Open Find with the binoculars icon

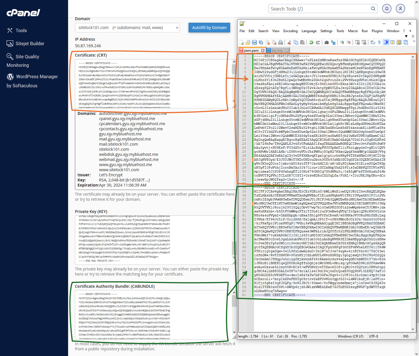click(327, 42)
